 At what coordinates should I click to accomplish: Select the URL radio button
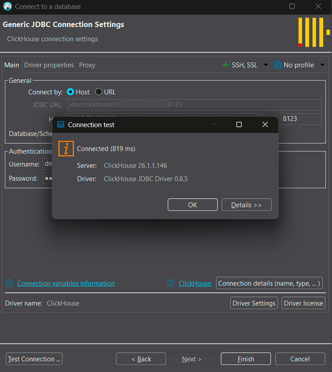click(x=99, y=92)
